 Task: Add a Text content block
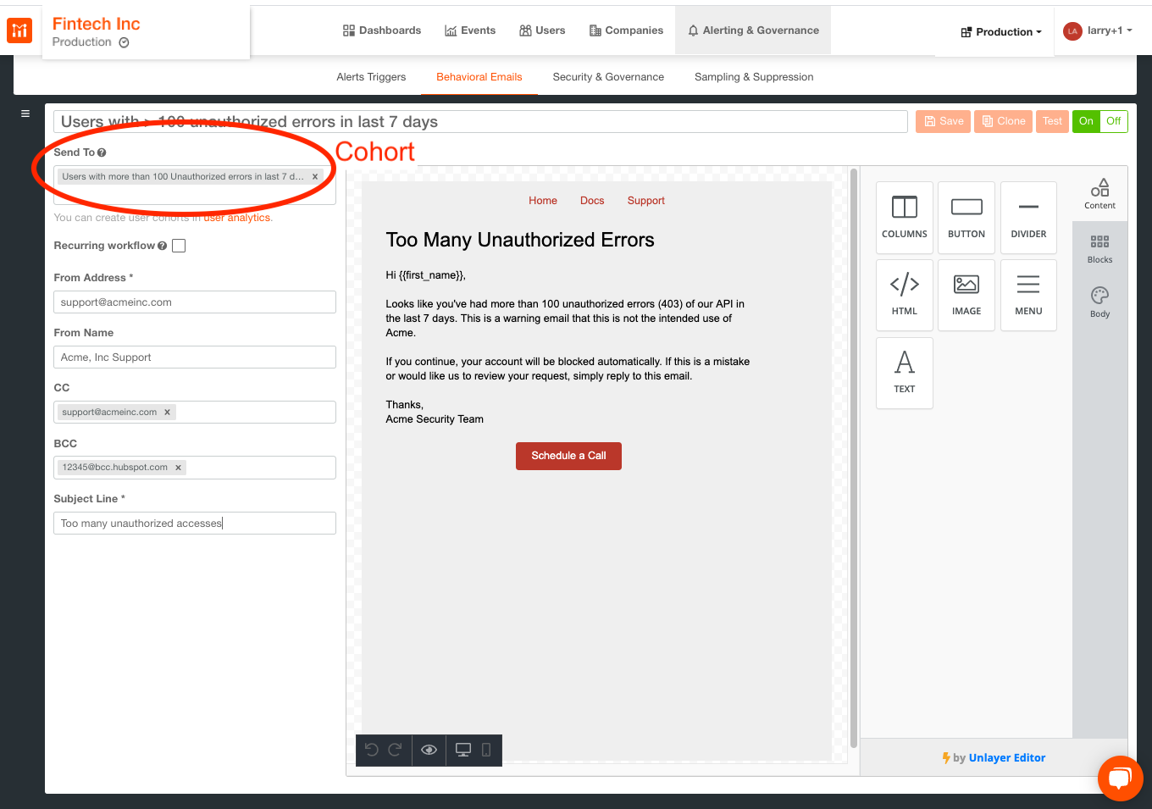tap(905, 373)
